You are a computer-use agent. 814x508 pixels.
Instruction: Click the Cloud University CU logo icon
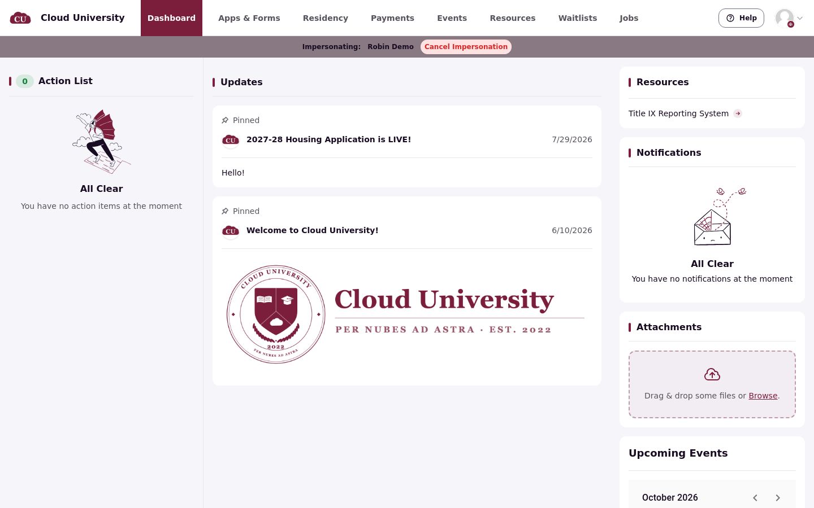click(20, 18)
